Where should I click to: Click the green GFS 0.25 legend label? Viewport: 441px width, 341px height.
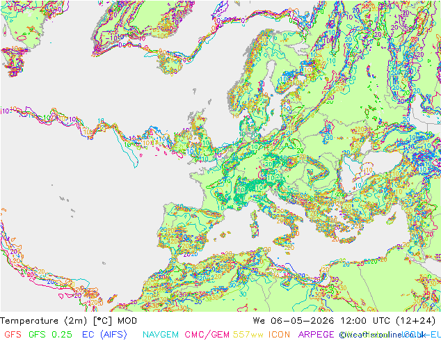pyautogui.click(x=50, y=334)
